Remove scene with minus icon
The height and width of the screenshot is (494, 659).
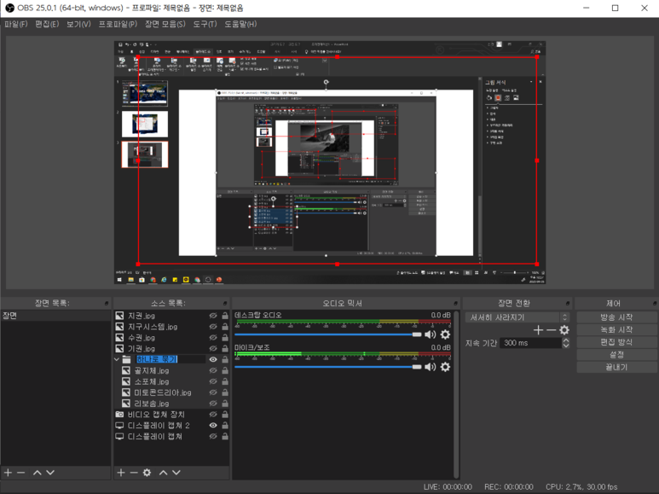coord(20,473)
